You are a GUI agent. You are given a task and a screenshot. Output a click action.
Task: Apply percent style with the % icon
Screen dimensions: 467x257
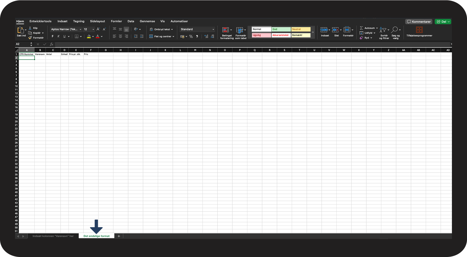191,37
